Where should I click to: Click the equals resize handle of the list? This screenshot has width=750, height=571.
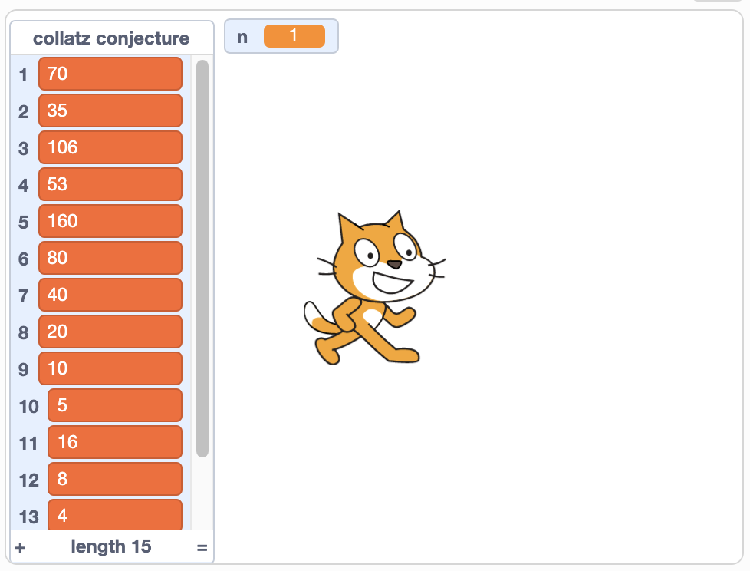click(202, 547)
